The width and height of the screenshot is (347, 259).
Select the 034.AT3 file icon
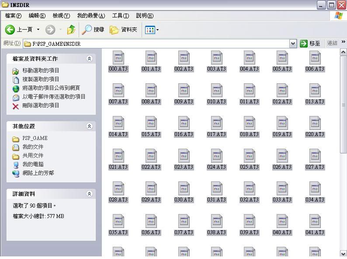point(315,189)
